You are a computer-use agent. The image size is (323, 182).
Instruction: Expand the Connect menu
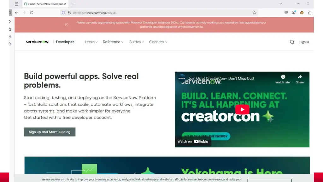coord(158,42)
